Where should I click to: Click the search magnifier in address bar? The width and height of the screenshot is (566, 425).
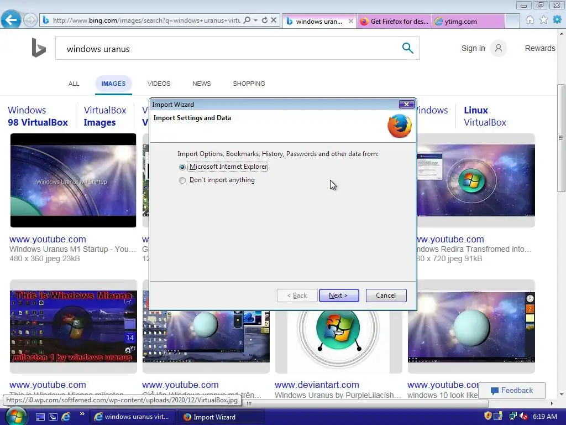pyautogui.click(x=247, y=20)
